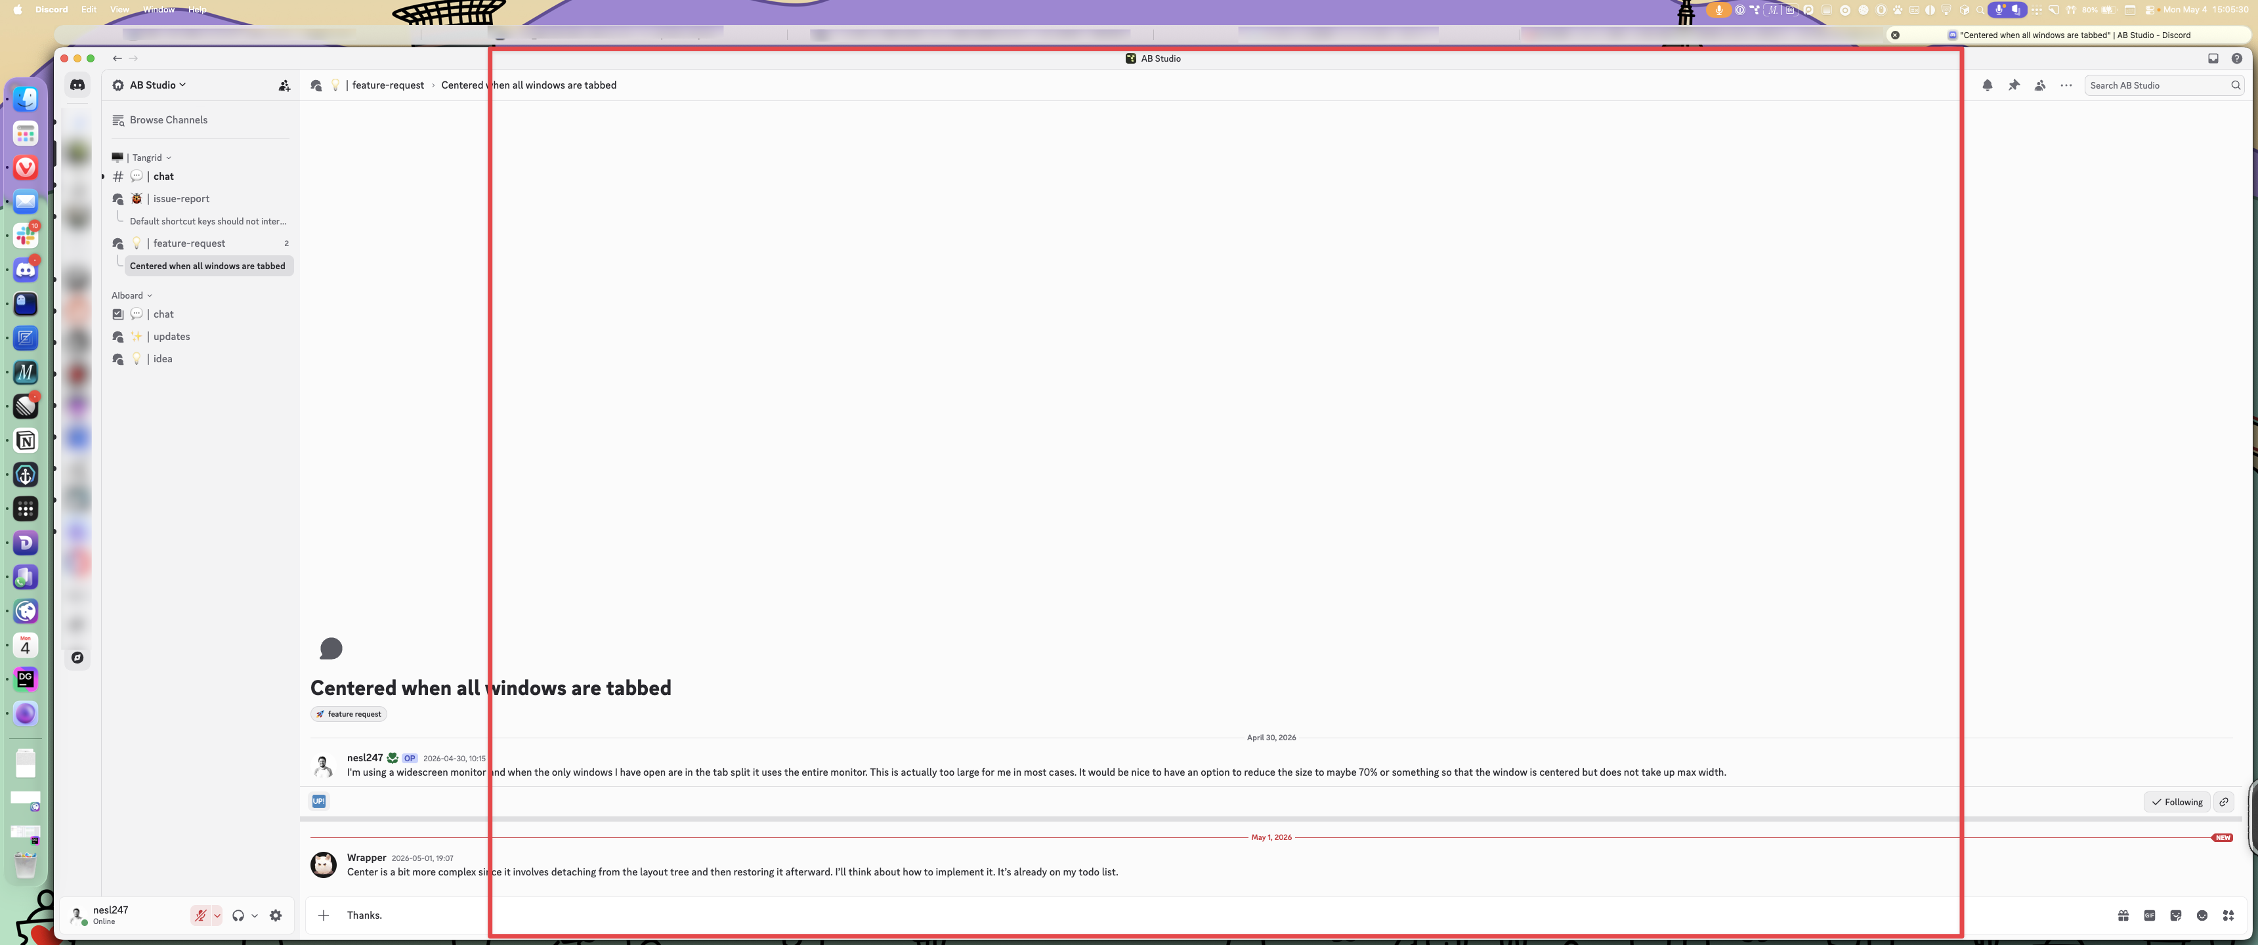This screenshot has width=2258, height=945.
Task: Open the GIF picker icon
Action: click(x=2149, y=915)
